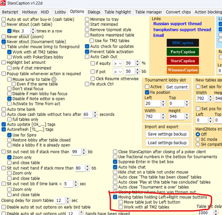Enable Auto time bank checkbox
Image resolution: width=222 pixels, height=215 pixels.
pyautogui.click(x=4, y=109)
